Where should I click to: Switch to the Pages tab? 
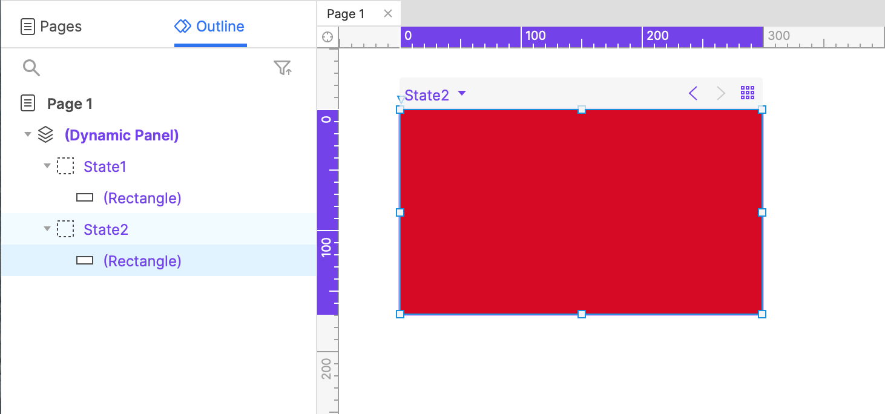coord(51,27)
